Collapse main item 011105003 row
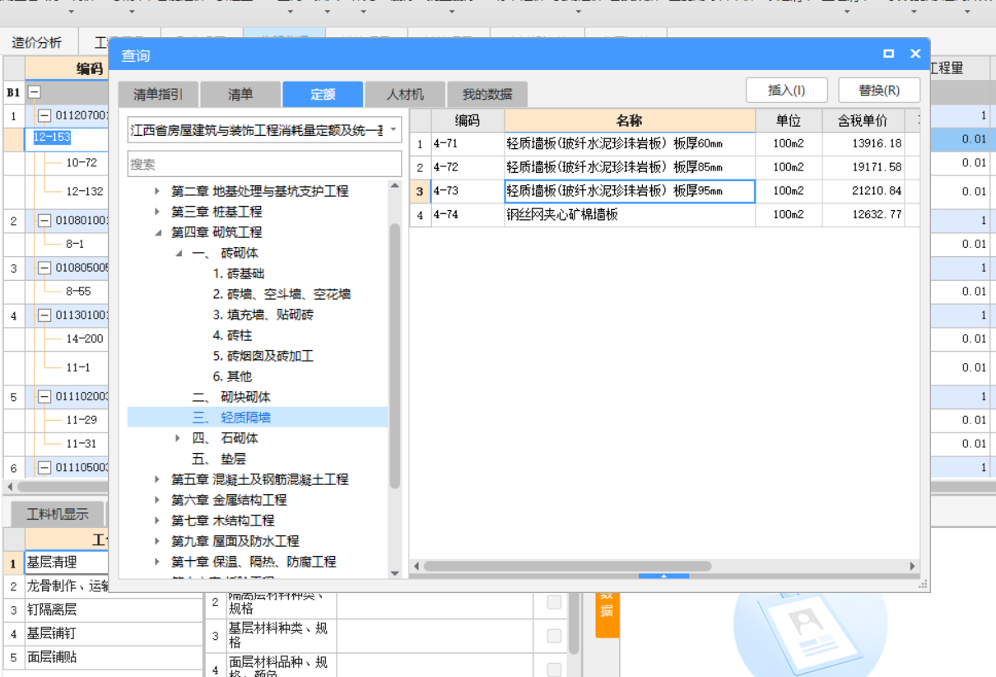Screen dimensions: 996x677 coord(44,467)
